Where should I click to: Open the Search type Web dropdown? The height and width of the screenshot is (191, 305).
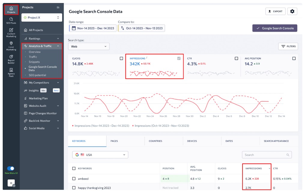[x=89, y=46]
